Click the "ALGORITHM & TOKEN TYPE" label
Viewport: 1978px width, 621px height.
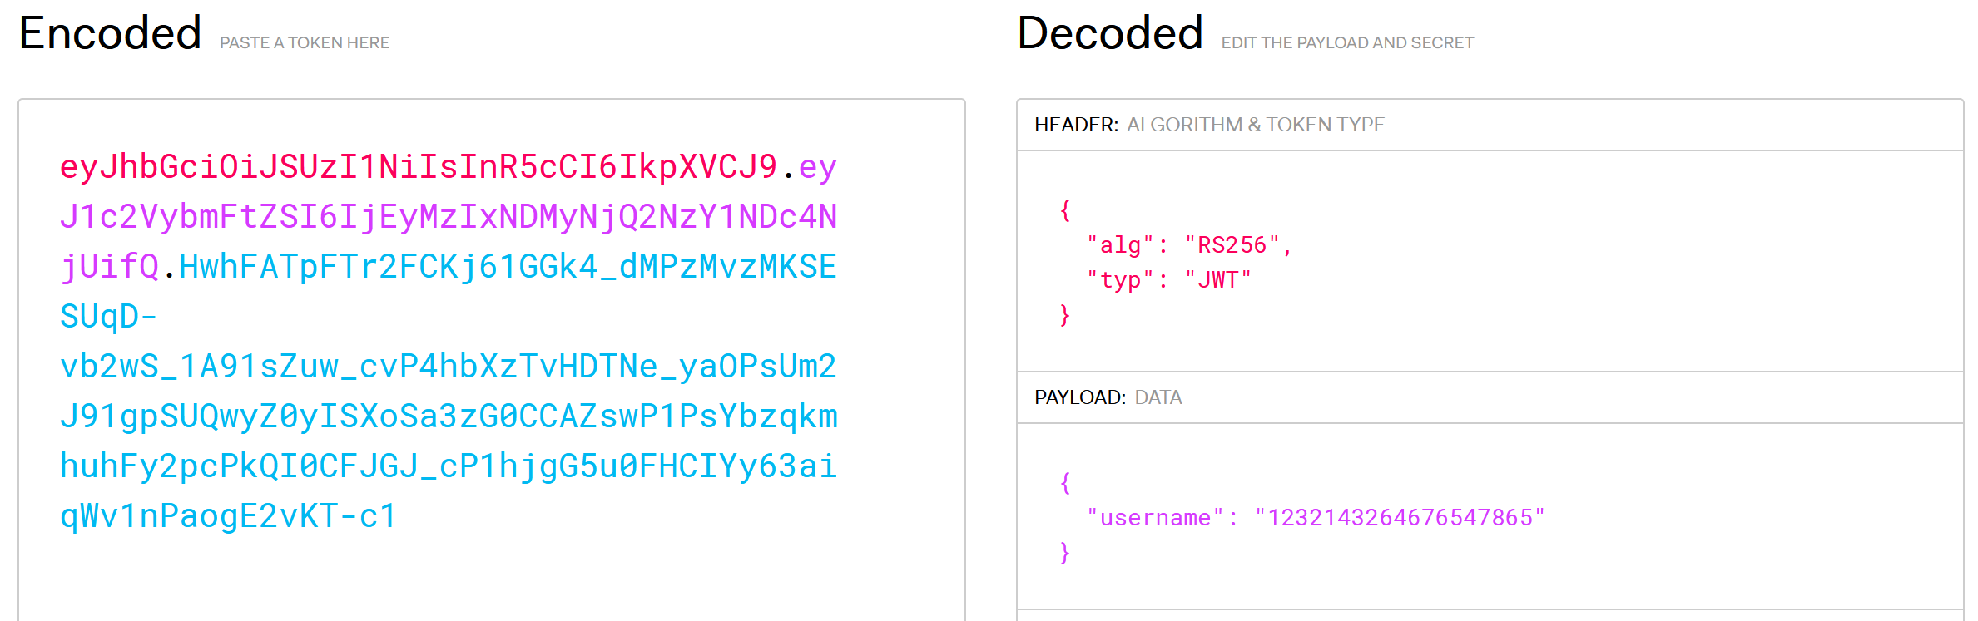click(x=1256, y=125)
